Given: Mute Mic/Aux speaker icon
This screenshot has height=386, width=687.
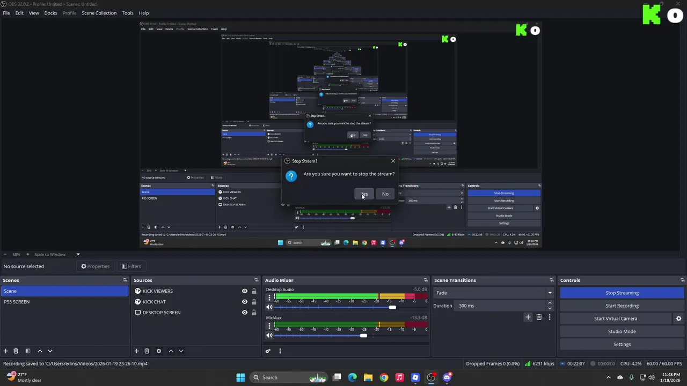Looking at the screenshot, I should click(x=269, y=336).
